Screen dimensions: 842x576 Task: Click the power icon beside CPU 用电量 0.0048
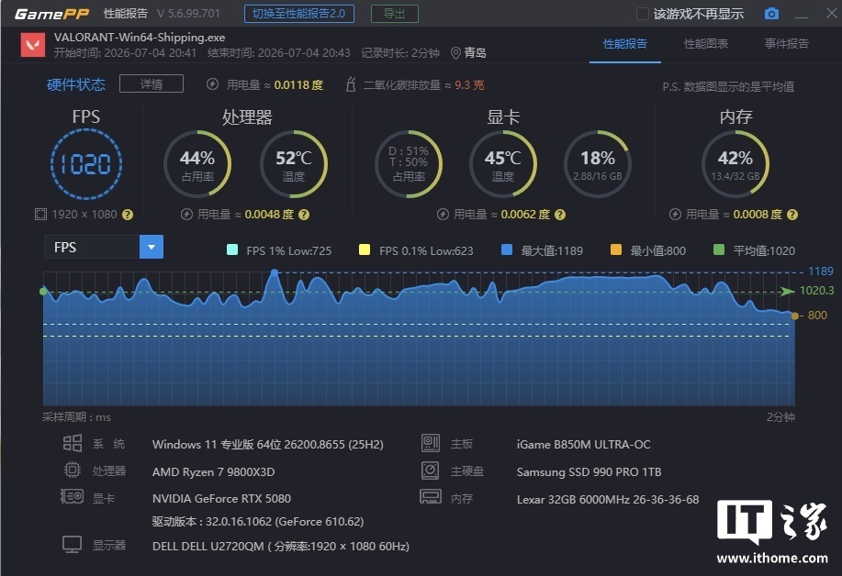[x=186, y=215]
